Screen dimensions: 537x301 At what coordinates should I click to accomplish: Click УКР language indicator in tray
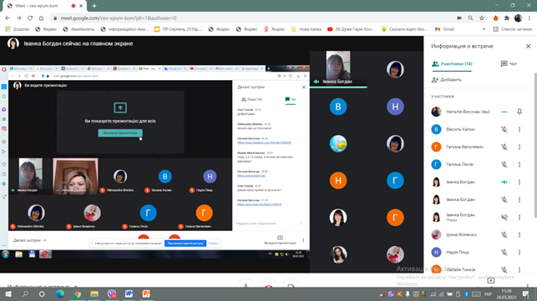[x=488, y=294]
